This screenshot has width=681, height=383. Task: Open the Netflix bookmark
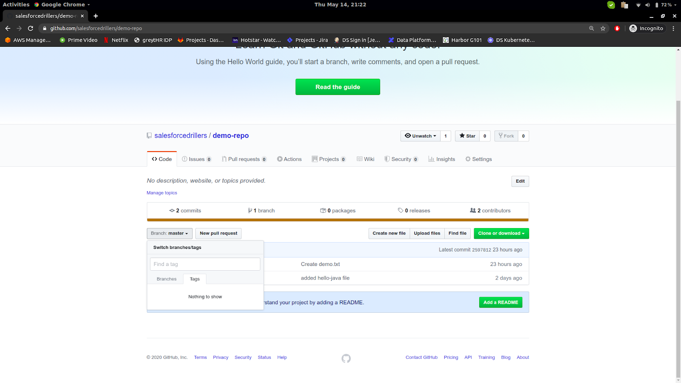pos(116,40)
